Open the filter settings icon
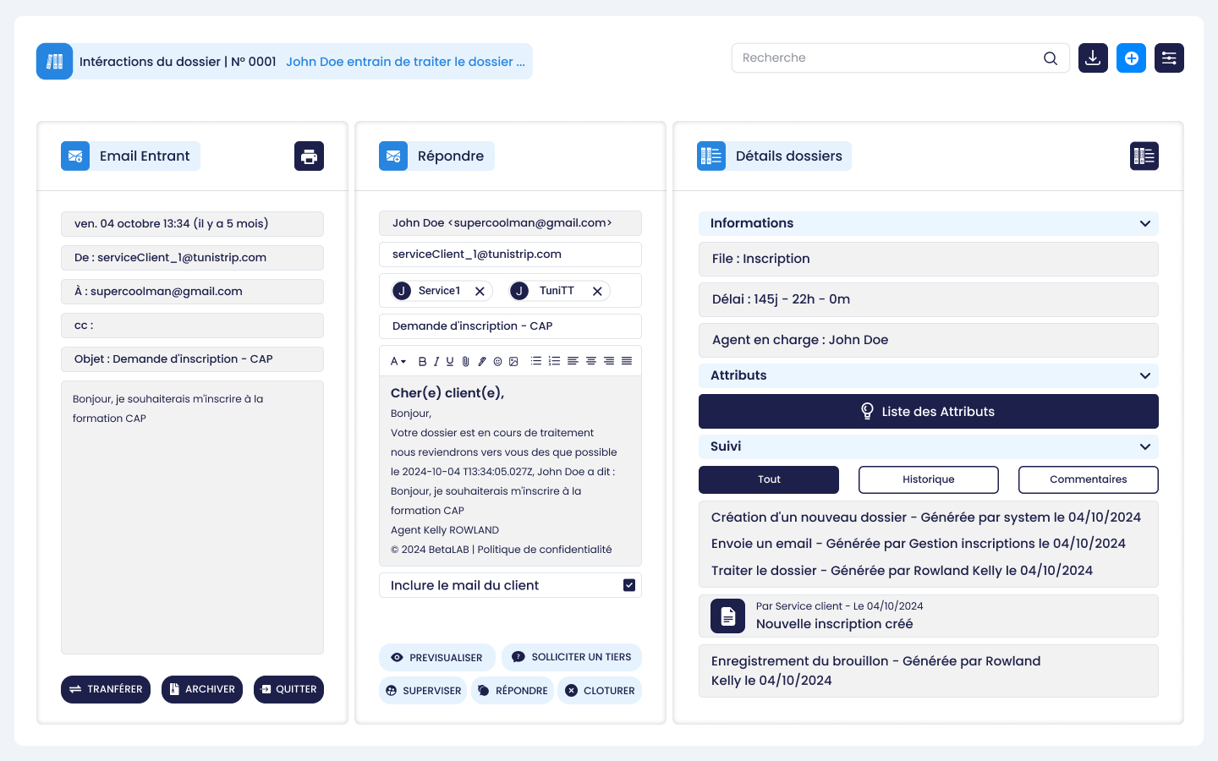The image size is (1218, 761). pos(1169,58)
